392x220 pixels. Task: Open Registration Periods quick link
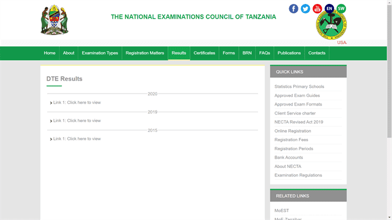pos(294,149)
